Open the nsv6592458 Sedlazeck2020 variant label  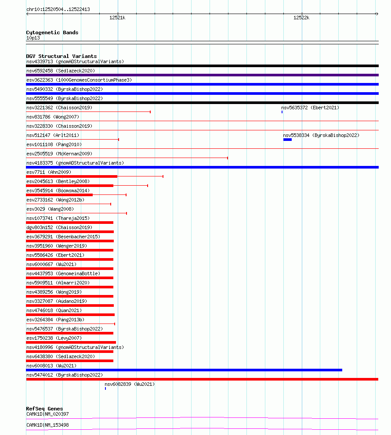click(61, 71)
